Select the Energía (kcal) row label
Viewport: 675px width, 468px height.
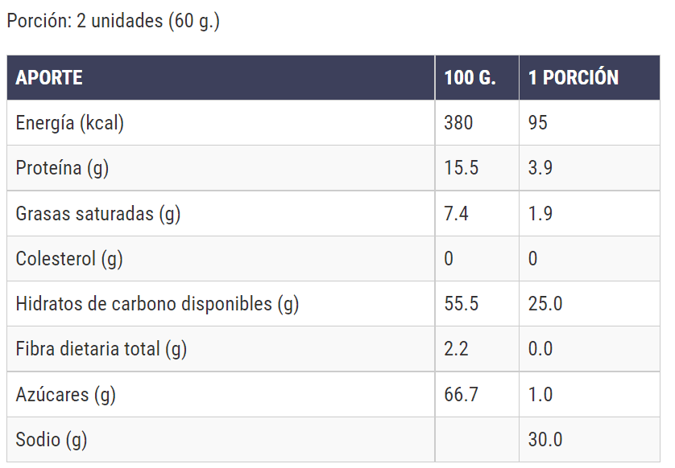69,123
